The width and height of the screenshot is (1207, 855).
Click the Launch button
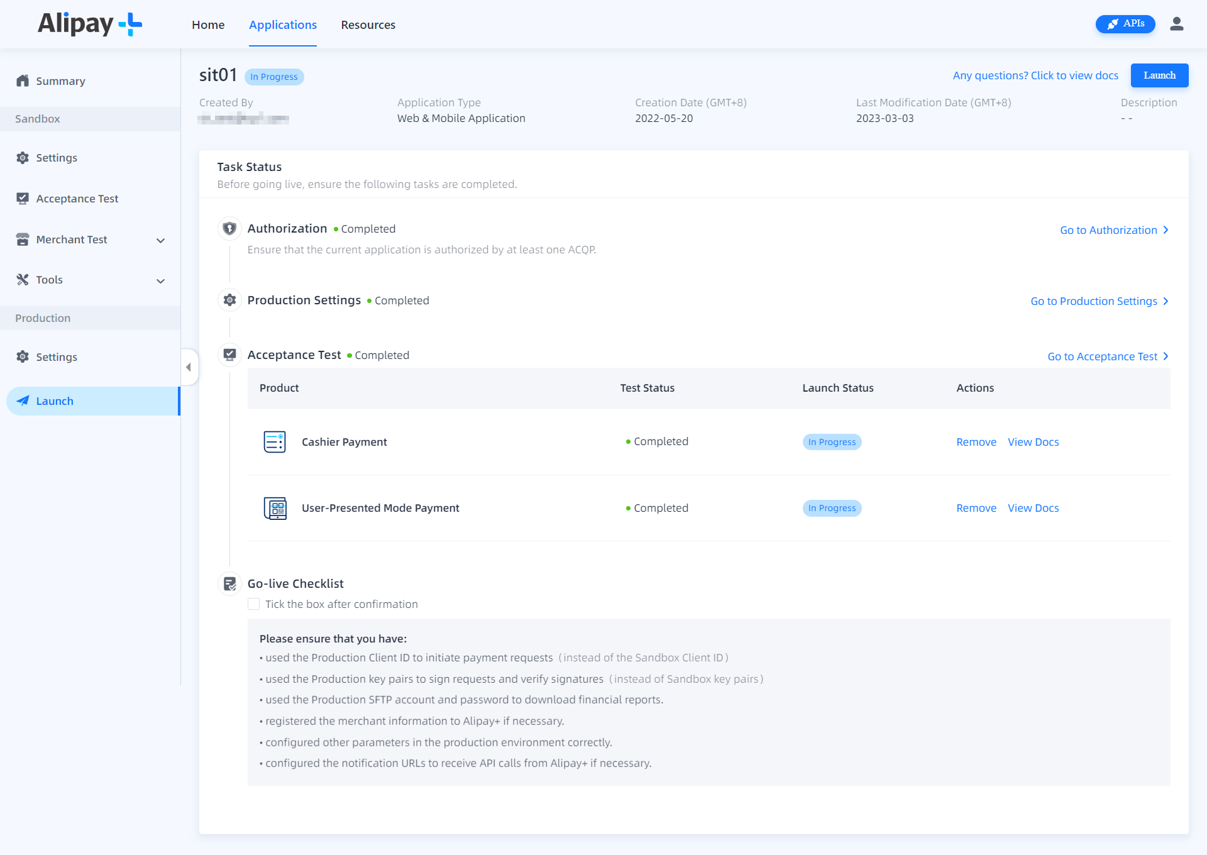click(x=1159, y=75)
